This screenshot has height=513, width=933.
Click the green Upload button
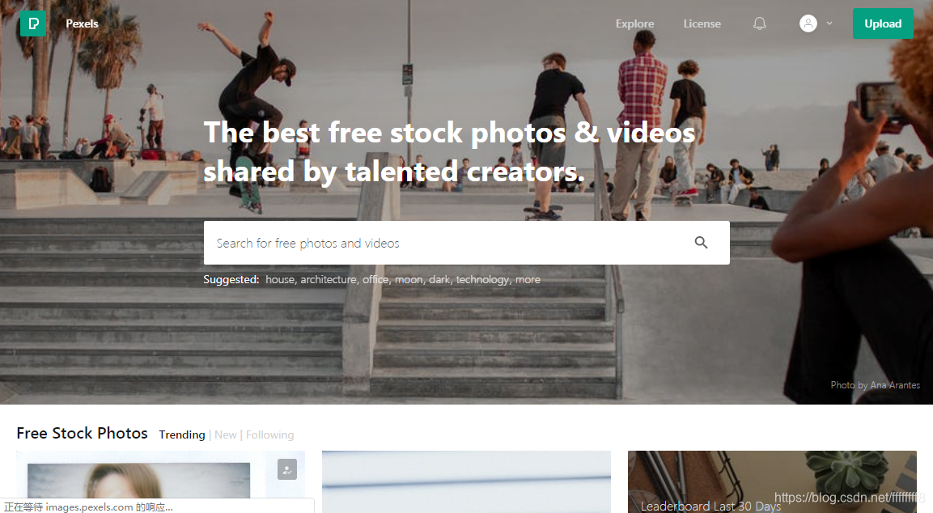click(883, 23)
